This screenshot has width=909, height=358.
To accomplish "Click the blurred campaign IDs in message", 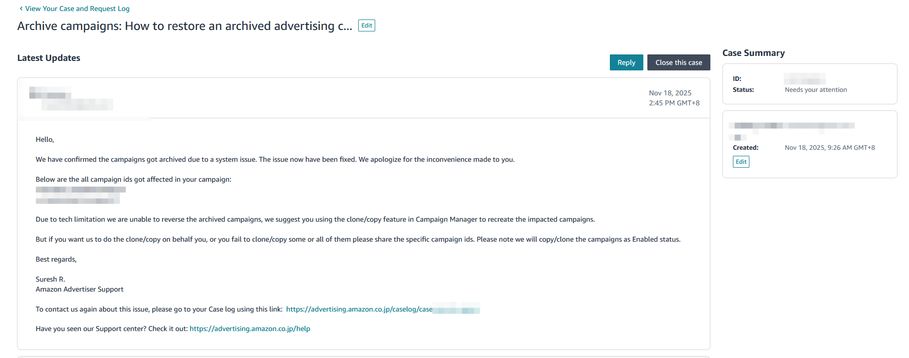I will click(80, 195).
